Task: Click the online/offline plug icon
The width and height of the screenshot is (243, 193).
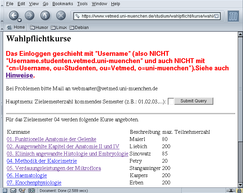Action: point(231,191)
